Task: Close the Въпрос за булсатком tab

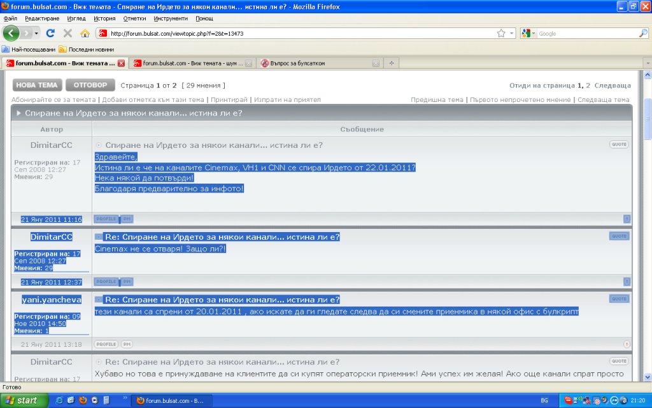Action: (376, 63)
